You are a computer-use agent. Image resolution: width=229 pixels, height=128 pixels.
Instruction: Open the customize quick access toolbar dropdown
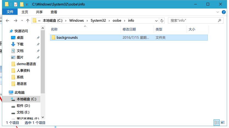(27, 4)
